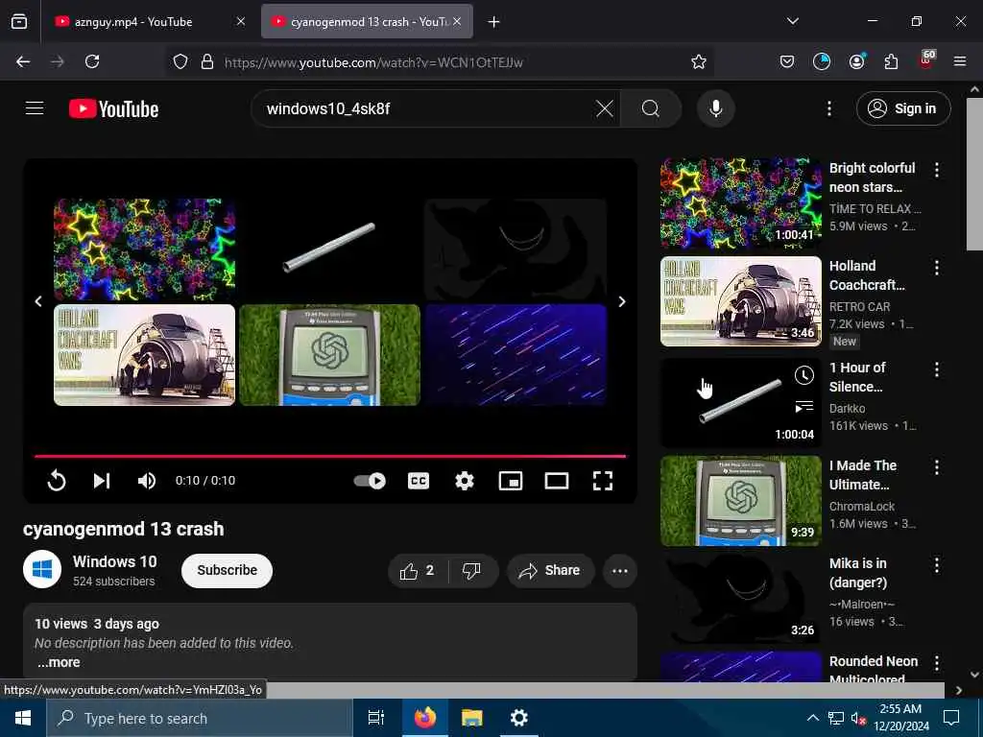Enable the miniplayer

[511, 481]
